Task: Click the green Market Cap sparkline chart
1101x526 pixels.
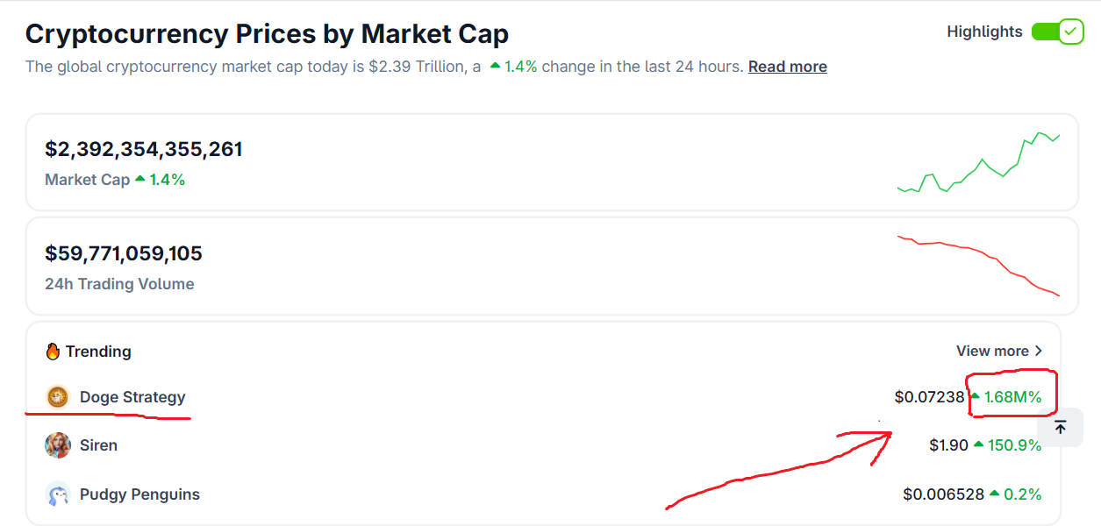Action: point(978,162)
